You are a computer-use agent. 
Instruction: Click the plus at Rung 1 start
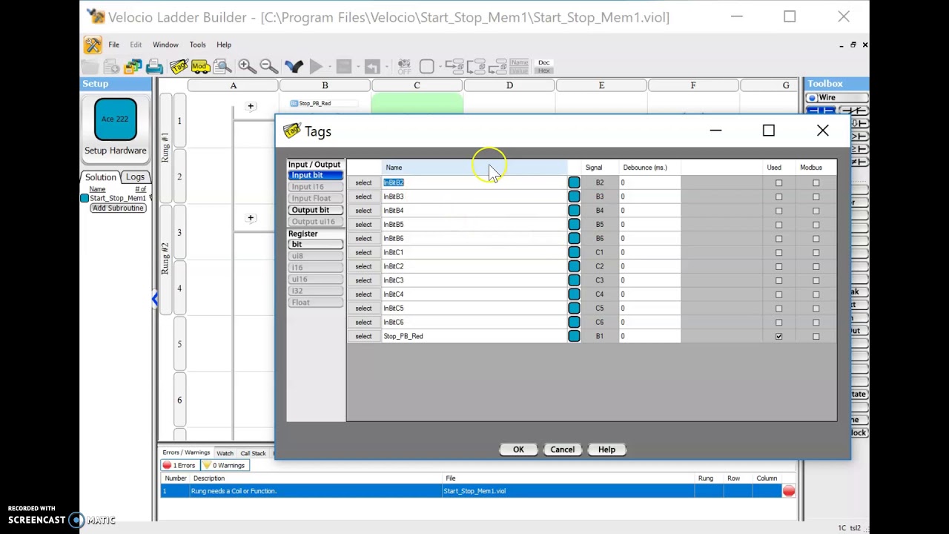(250, 106)
